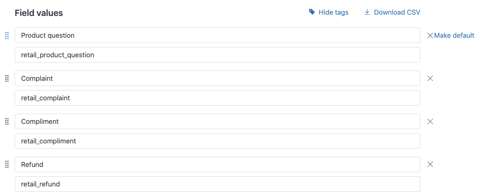
Task: Remove the Product question field value
Action: click(430, 36)
